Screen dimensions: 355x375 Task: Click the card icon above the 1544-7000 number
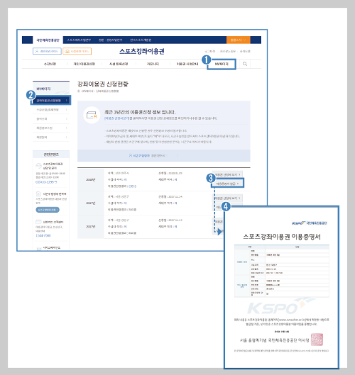(38, 222)
